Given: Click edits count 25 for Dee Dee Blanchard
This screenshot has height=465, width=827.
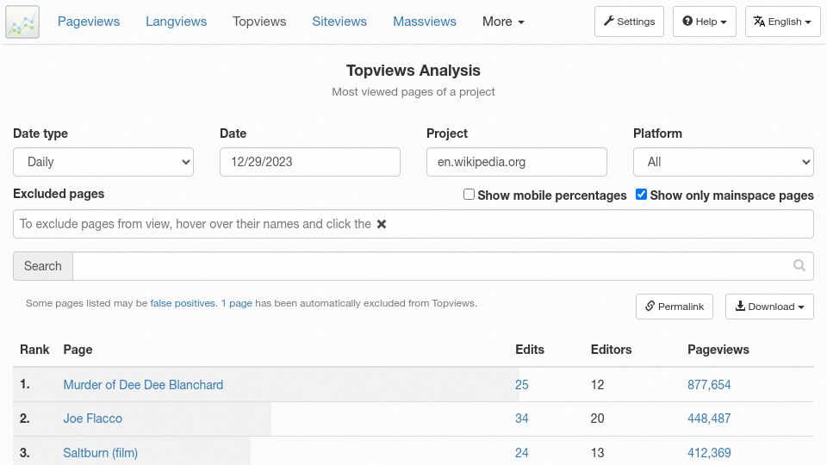Looking at the screenshot, I should coord(522,385).
